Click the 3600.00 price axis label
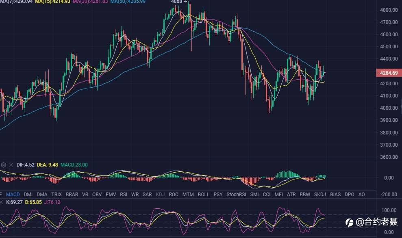 click(x=389, y=157)
